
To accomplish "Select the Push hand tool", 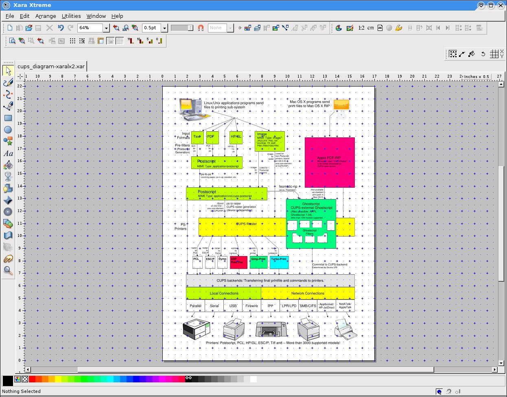I will click(8, 259).
